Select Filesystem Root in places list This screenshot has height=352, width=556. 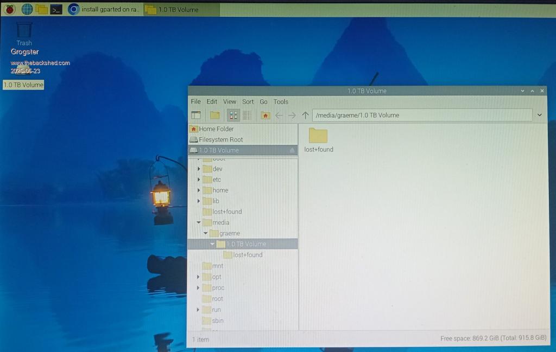pyautogui.click(x=220, y=139)
